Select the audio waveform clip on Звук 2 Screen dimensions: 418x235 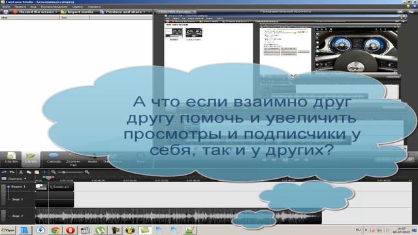178,216
